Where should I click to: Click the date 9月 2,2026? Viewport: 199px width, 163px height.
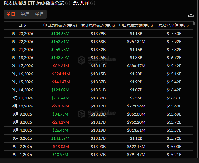point(22,147)
